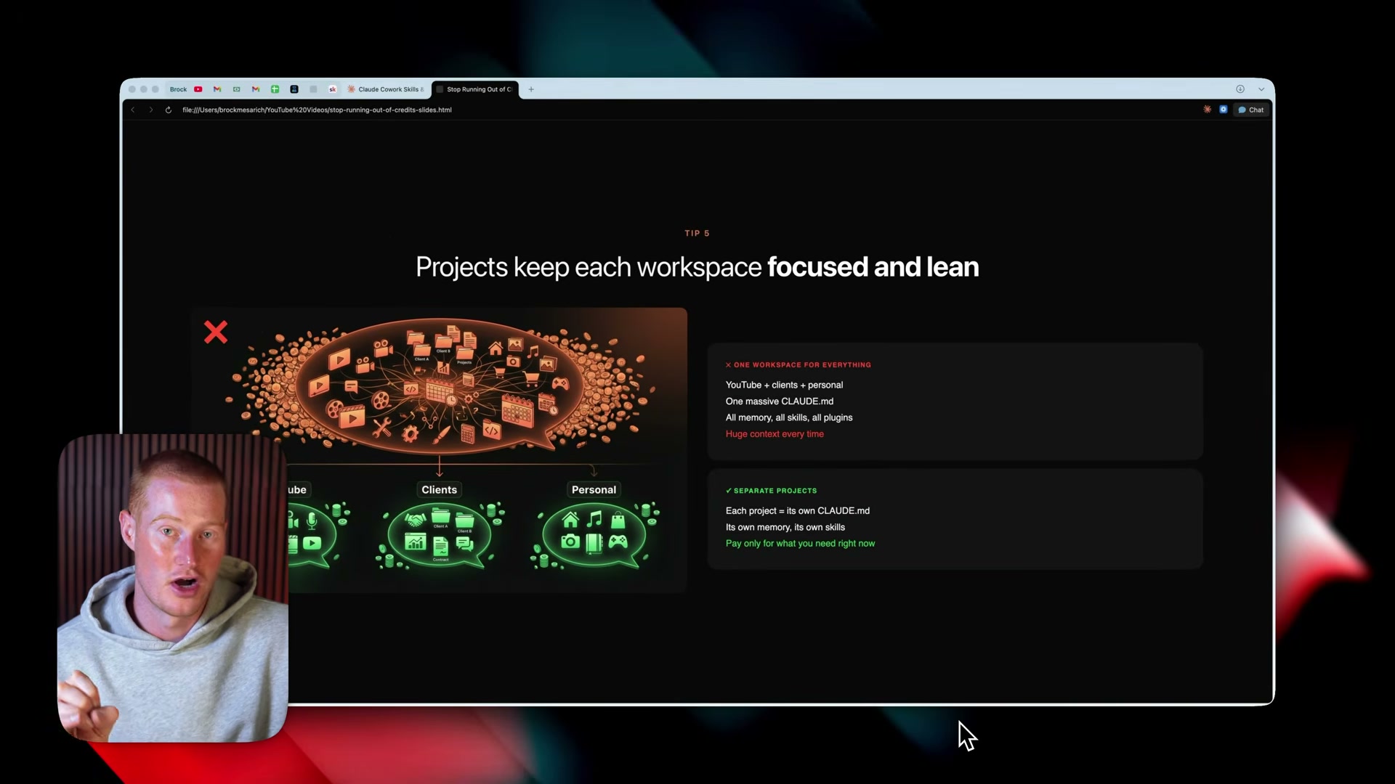1395x784 pixels.
Task: Click the 'TIP 5' label
Action: pos(697,233)
